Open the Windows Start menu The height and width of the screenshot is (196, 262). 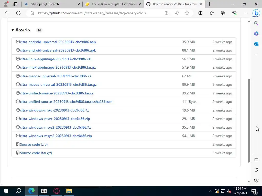(6, 191)
